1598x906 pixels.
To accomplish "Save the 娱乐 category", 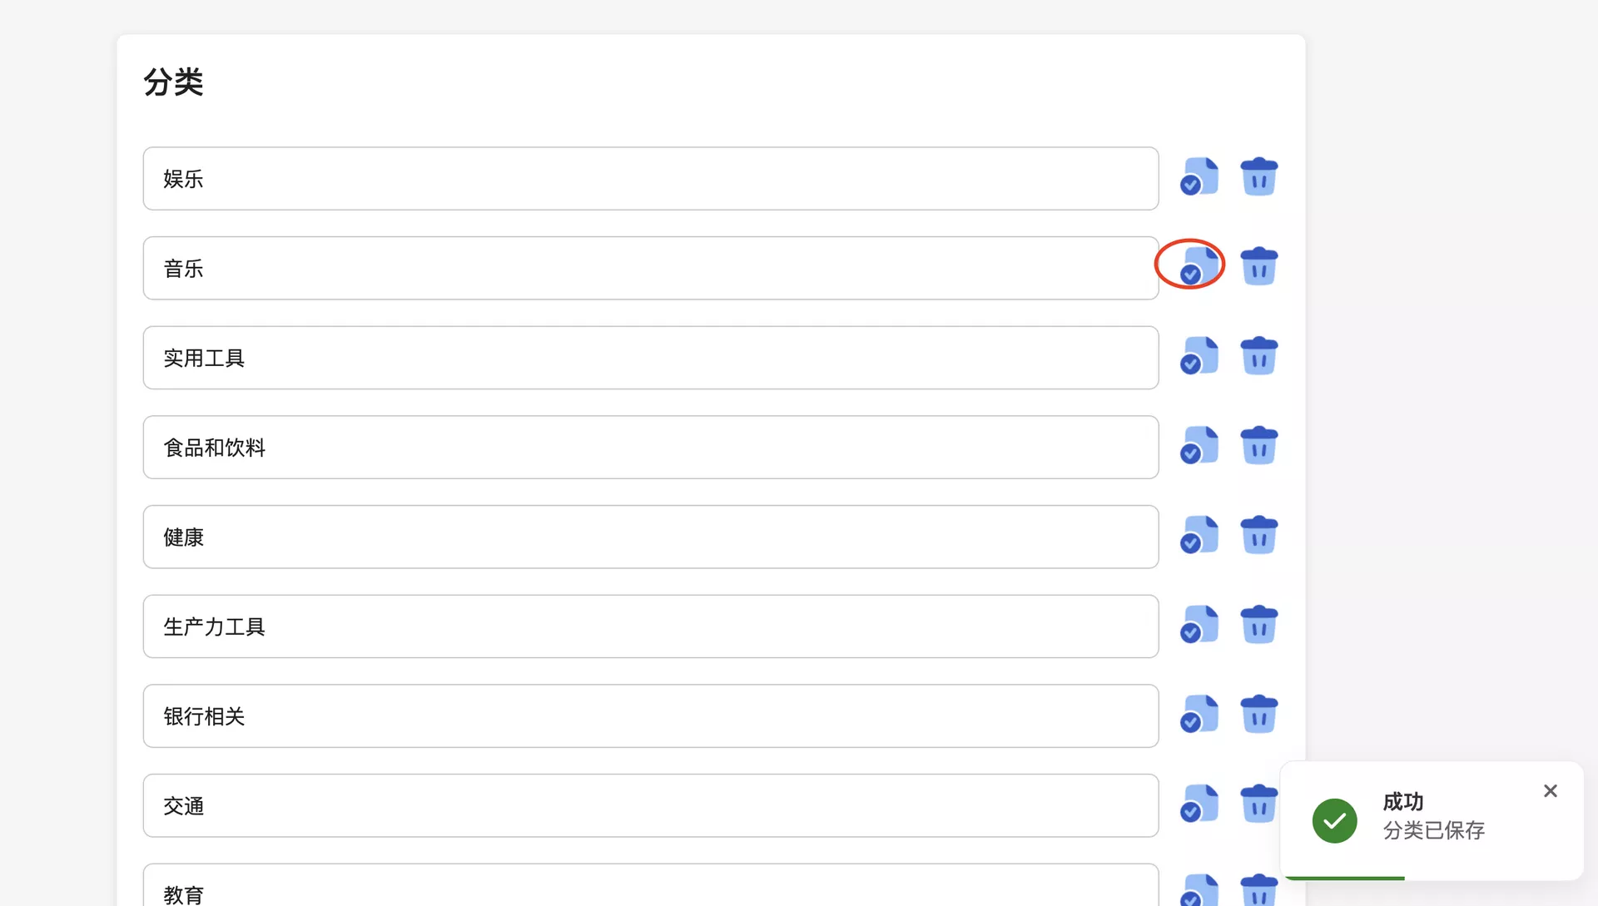I will coord(1198,177).
